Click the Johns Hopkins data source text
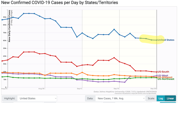The height and width of the screenshot is (115, 178). point(115,92)
